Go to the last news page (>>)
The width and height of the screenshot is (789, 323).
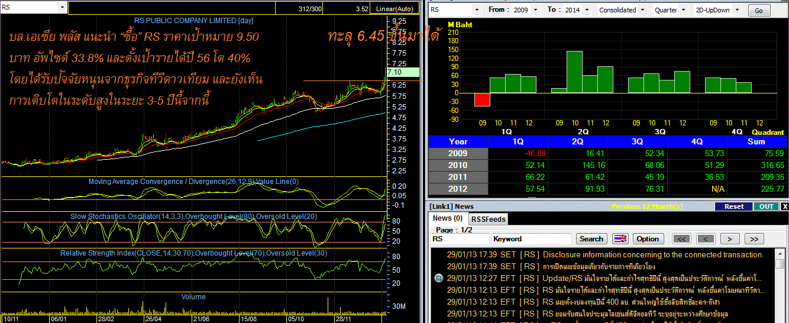754,239
